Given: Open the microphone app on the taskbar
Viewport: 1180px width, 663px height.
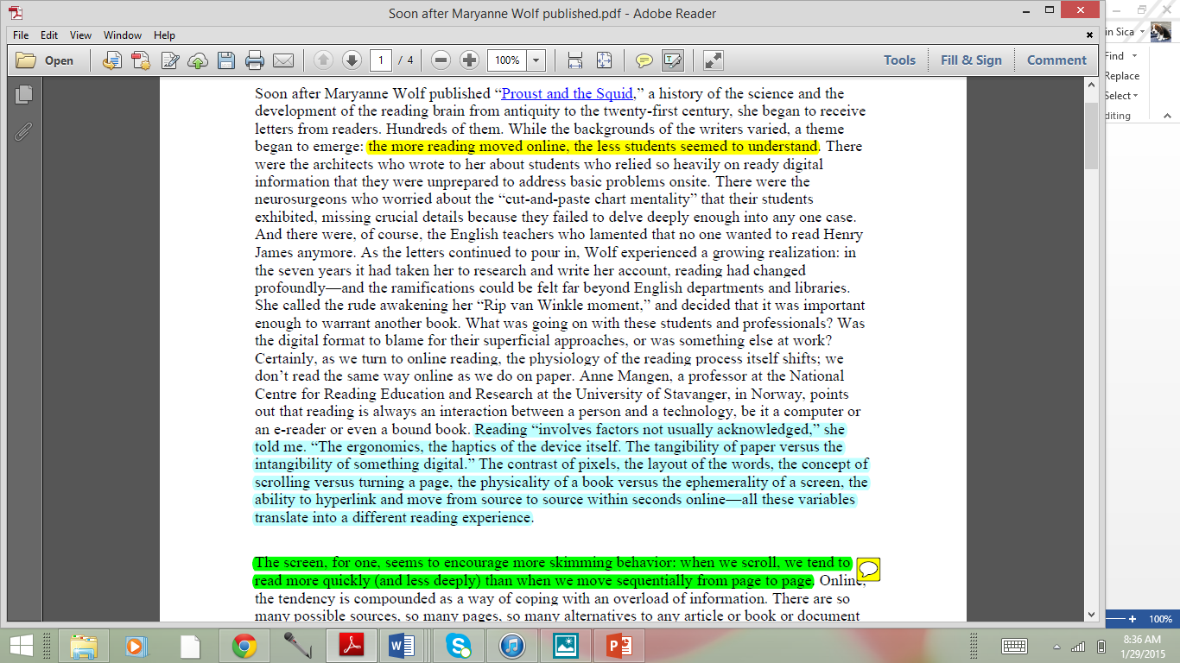Looking at the screenshot, I should coord(298,646).
